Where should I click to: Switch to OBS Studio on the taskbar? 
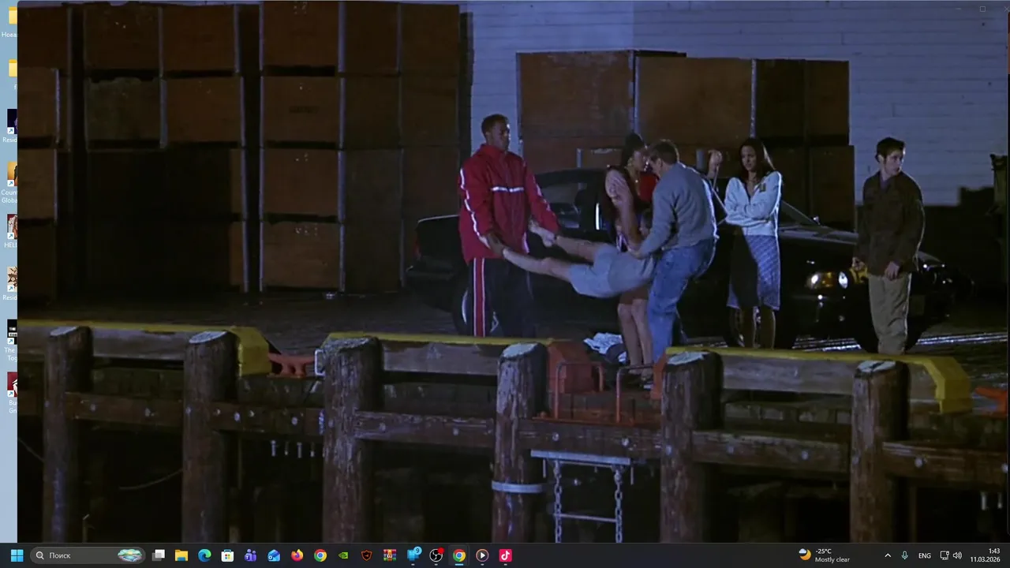436,555
